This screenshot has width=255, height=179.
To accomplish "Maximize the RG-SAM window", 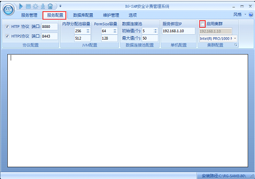I will (x=242, y=6).
